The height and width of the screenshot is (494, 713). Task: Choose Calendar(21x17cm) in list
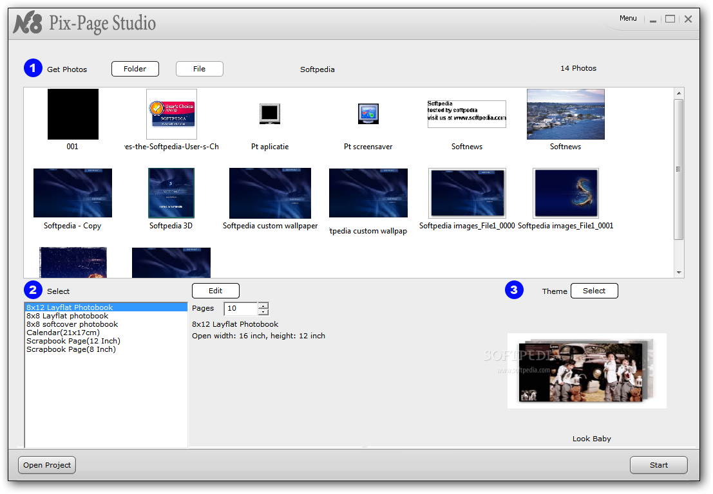[106, 333]
